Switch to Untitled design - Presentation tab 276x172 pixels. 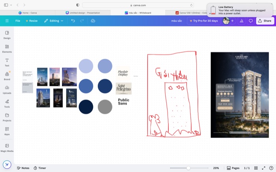(83, 13)
